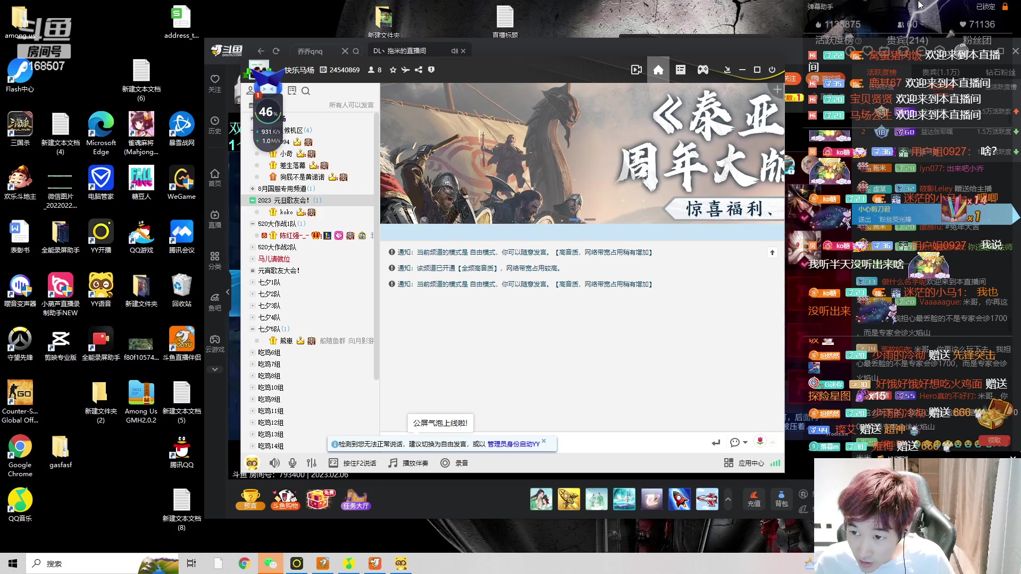Open WeChat from the taskbar

[x=271, y=563]
